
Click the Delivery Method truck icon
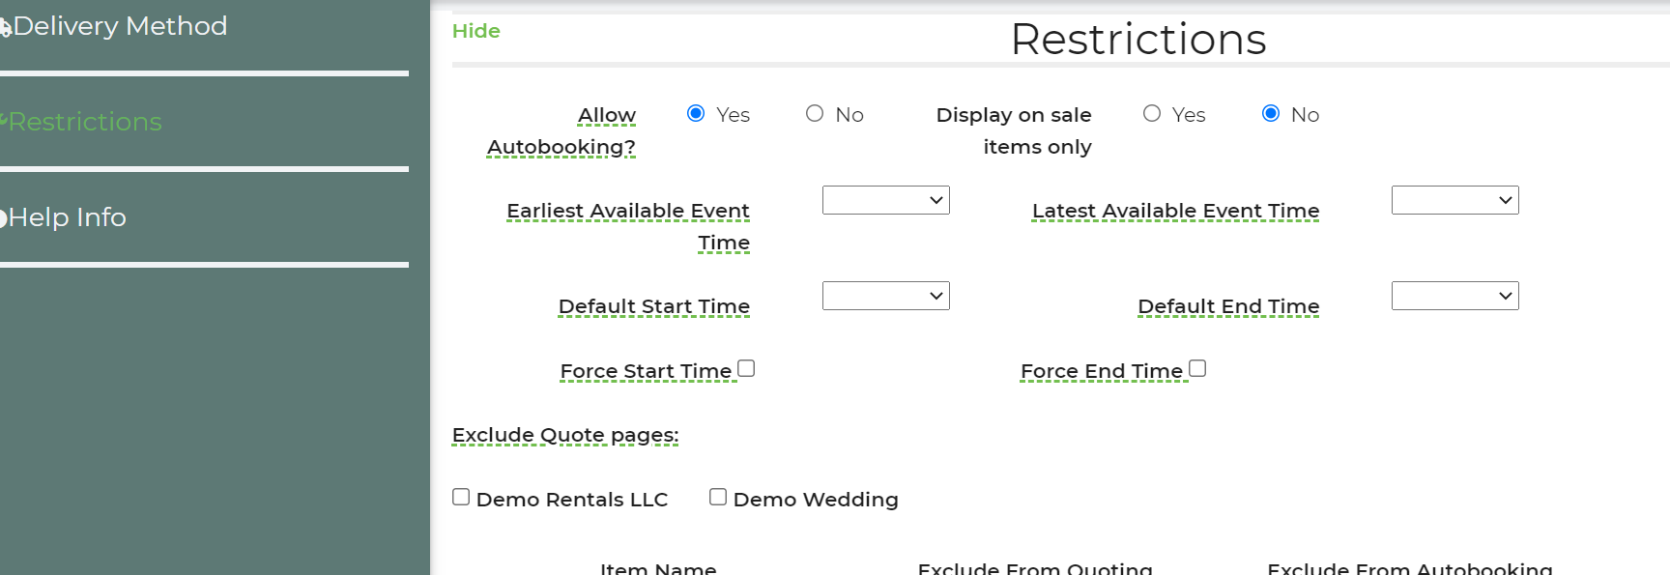tap(5, 27)
